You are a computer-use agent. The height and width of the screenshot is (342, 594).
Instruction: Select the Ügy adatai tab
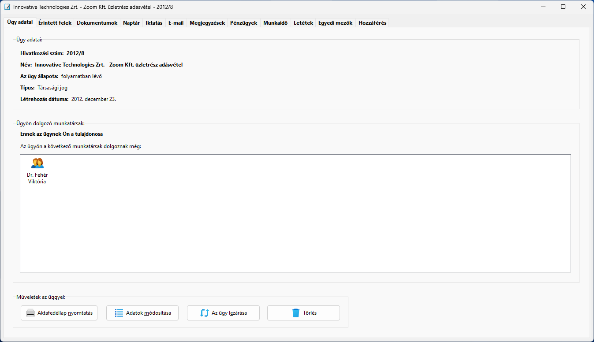tap(20, 22)
